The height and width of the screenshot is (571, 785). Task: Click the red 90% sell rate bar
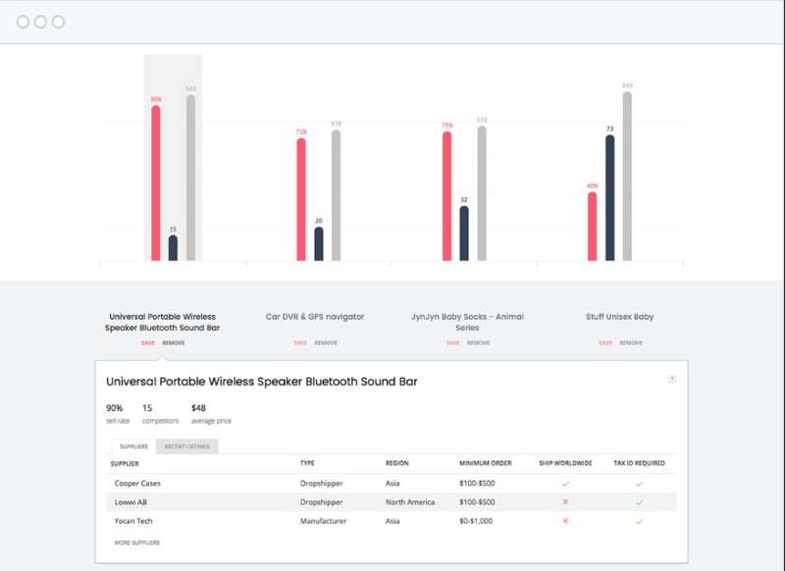coord(156,182)
